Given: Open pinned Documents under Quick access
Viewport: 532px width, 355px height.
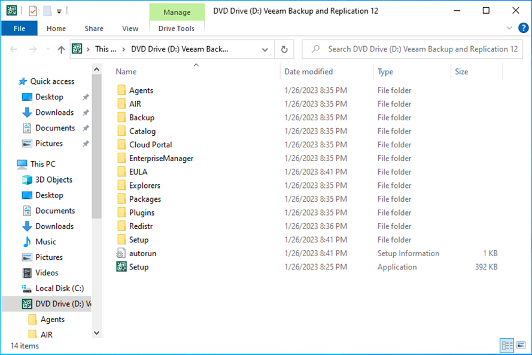Looking at the screenshot, I should [55, 128].
